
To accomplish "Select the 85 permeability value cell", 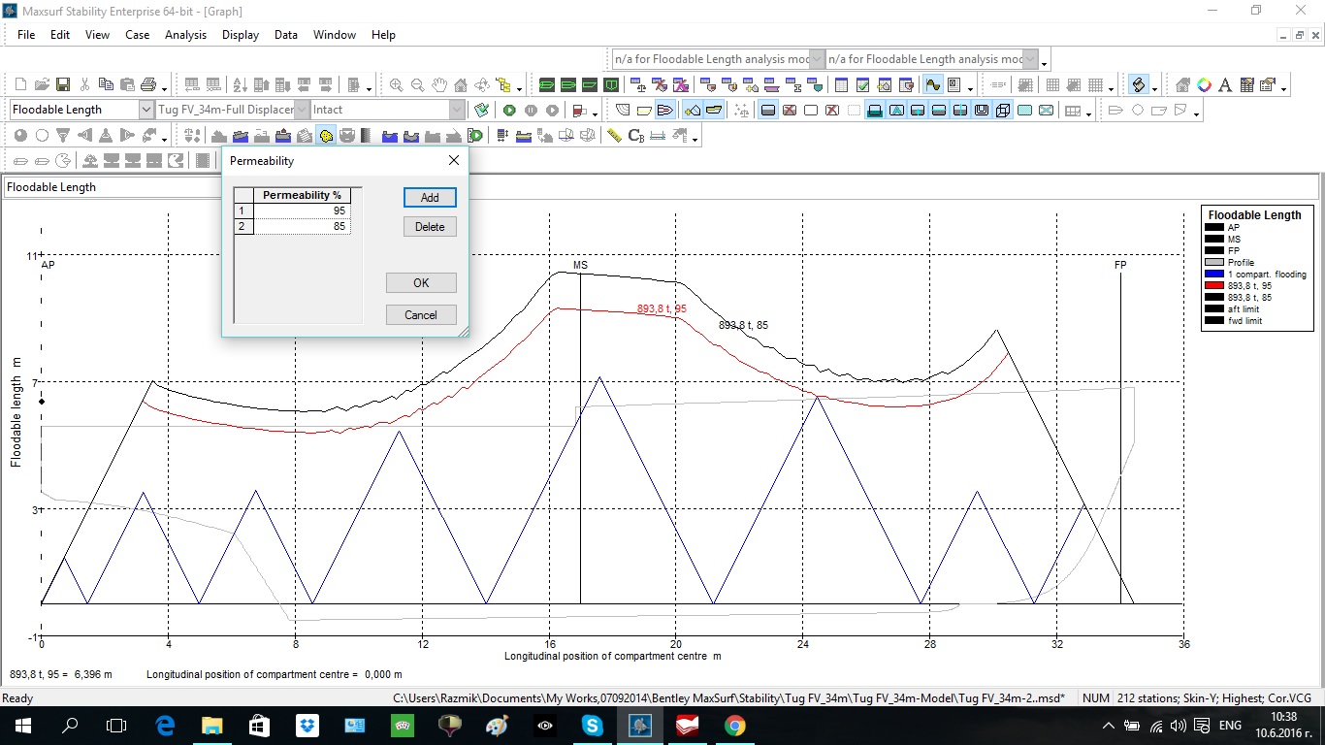I will [x=302, y=227].
